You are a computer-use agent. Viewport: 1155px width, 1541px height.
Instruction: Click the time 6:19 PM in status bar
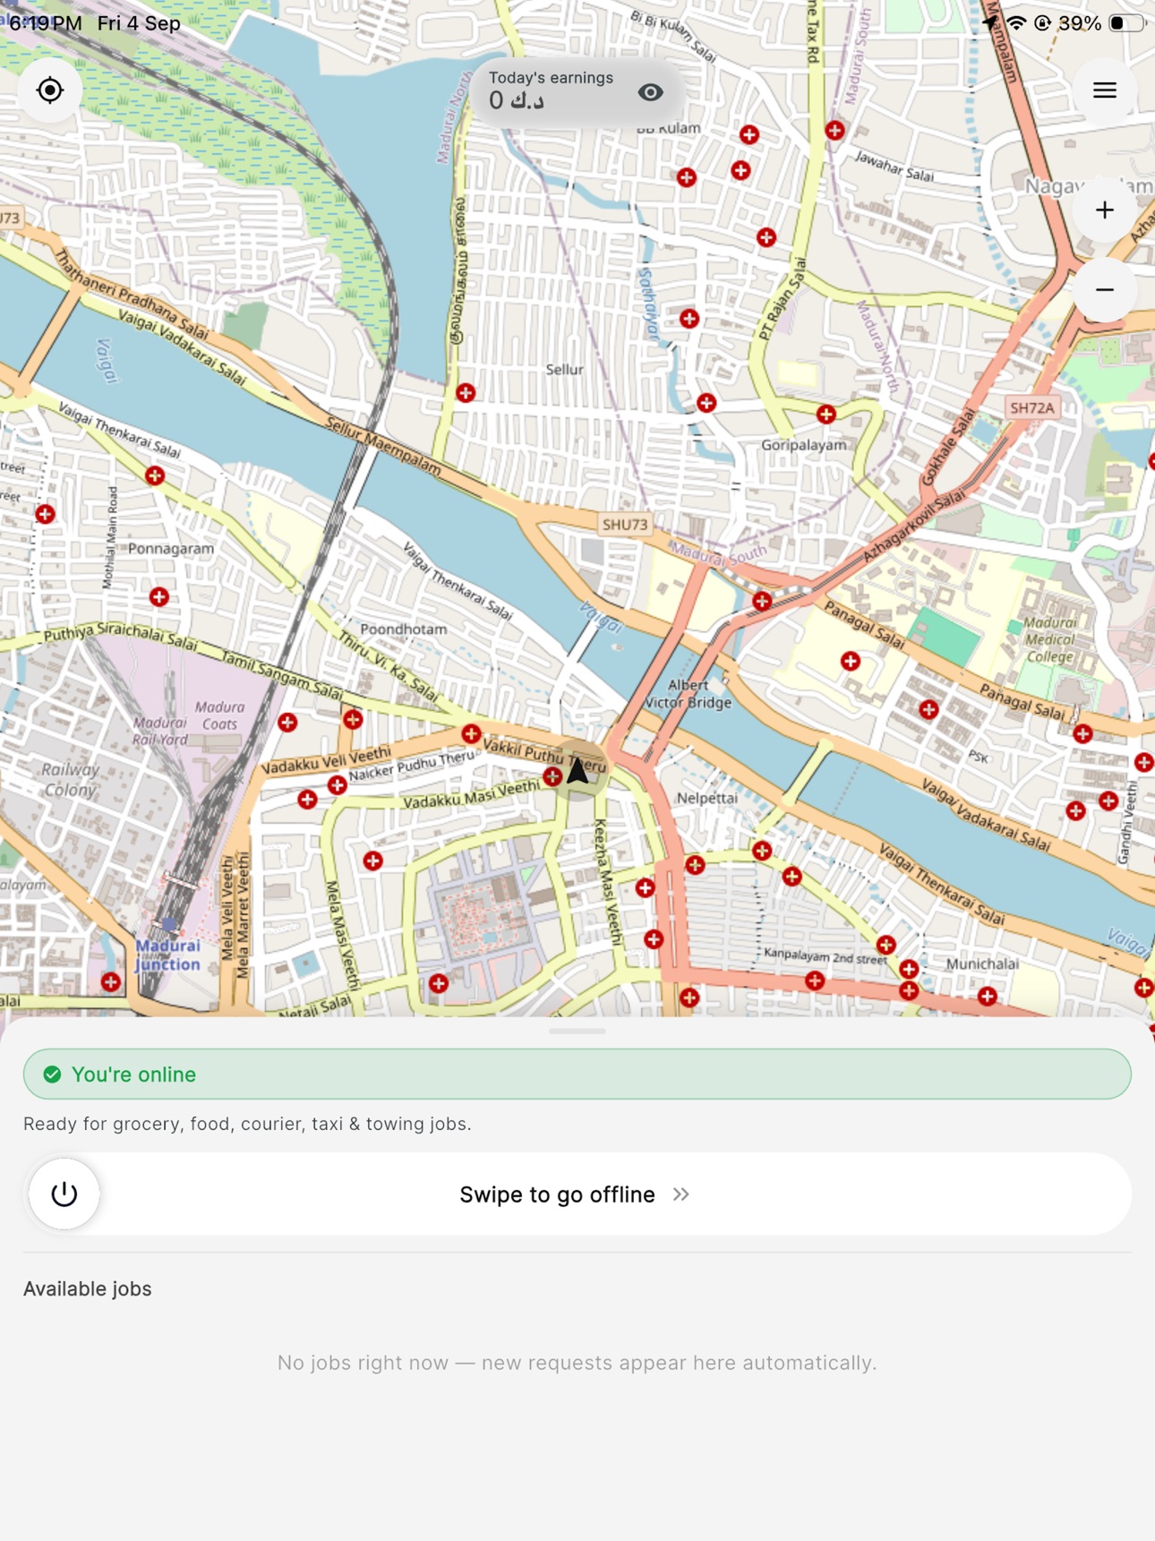click(x=46, y=23)
